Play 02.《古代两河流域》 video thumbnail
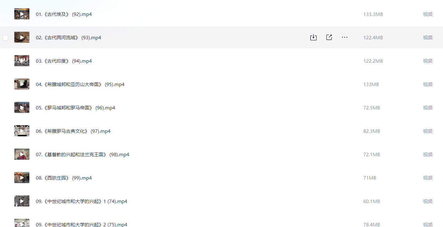The height and width of the screenshot is (227, 443). pos(22,37)
